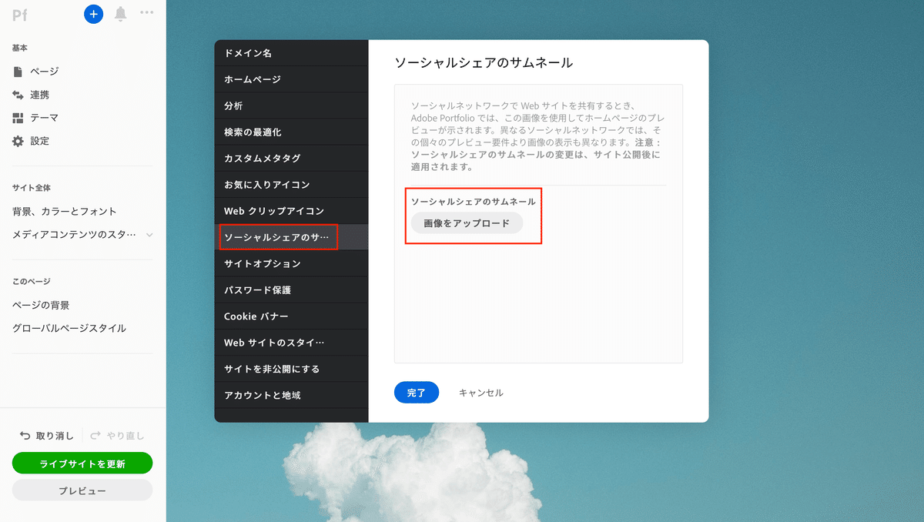Viewport: 924px width, 522px height.
Task: Click the page icon beside ページ
Action: tap(18, 72)
